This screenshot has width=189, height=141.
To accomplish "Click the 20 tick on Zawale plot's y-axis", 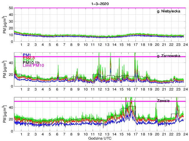I will (x=11, y=119).
